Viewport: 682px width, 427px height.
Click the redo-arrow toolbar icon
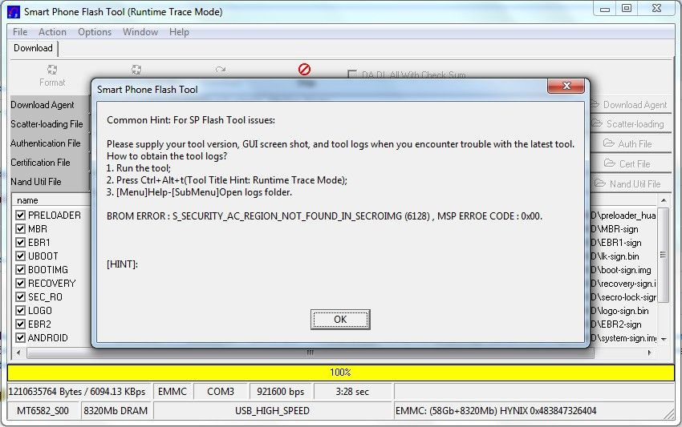pos(221,70)
